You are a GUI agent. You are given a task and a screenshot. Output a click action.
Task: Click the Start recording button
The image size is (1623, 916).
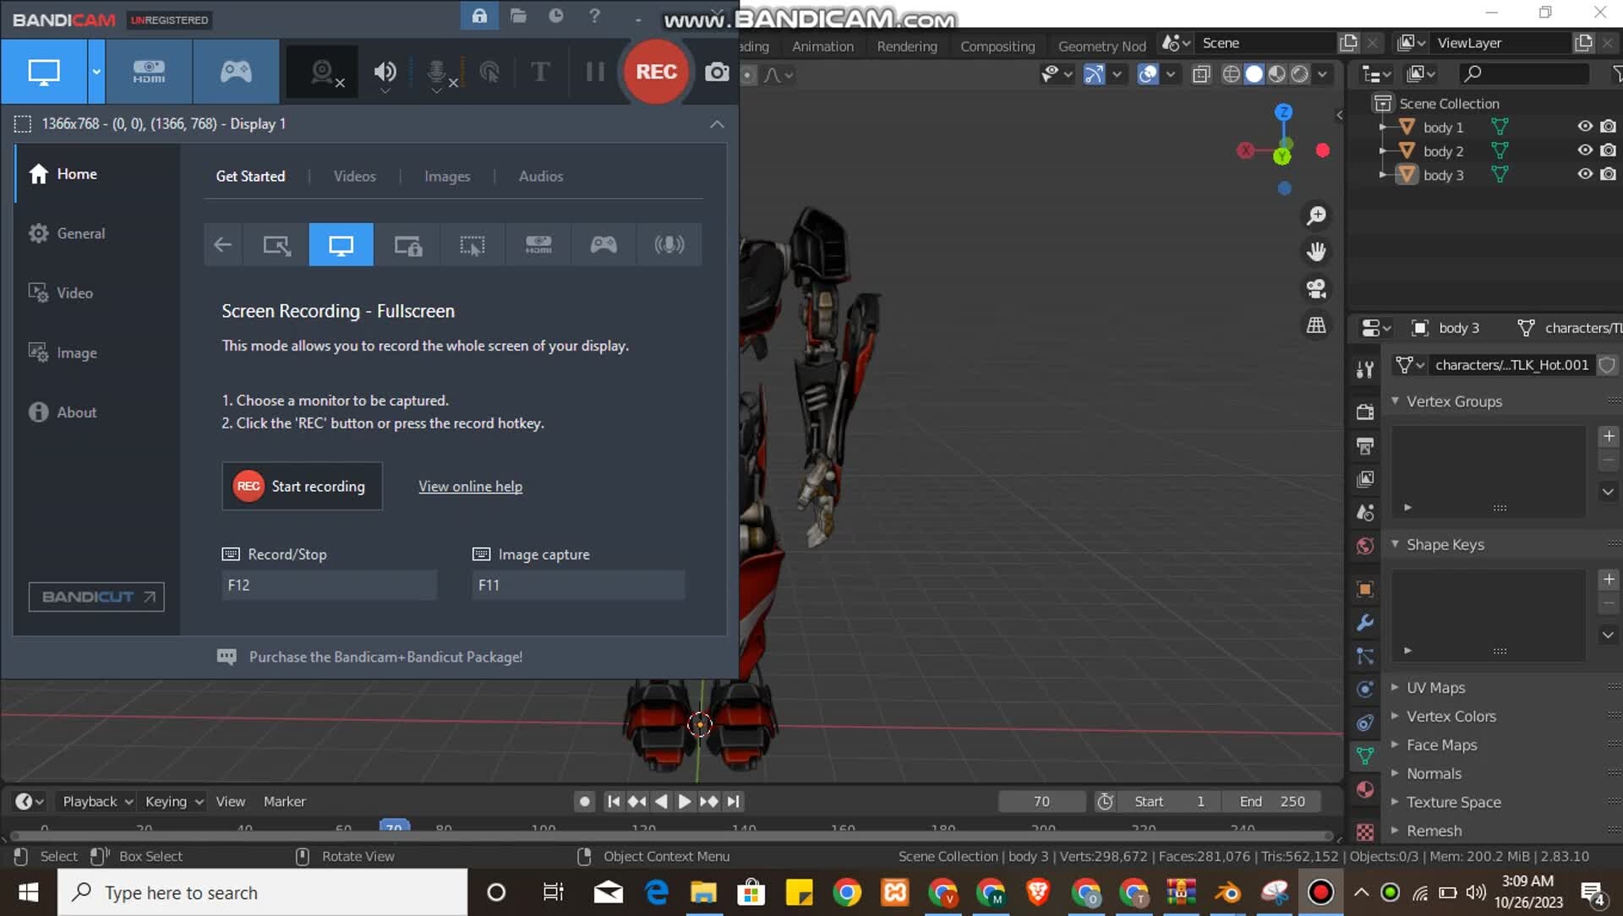pos(302,486)
